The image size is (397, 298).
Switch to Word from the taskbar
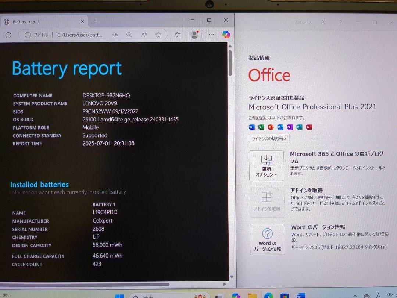301,296
